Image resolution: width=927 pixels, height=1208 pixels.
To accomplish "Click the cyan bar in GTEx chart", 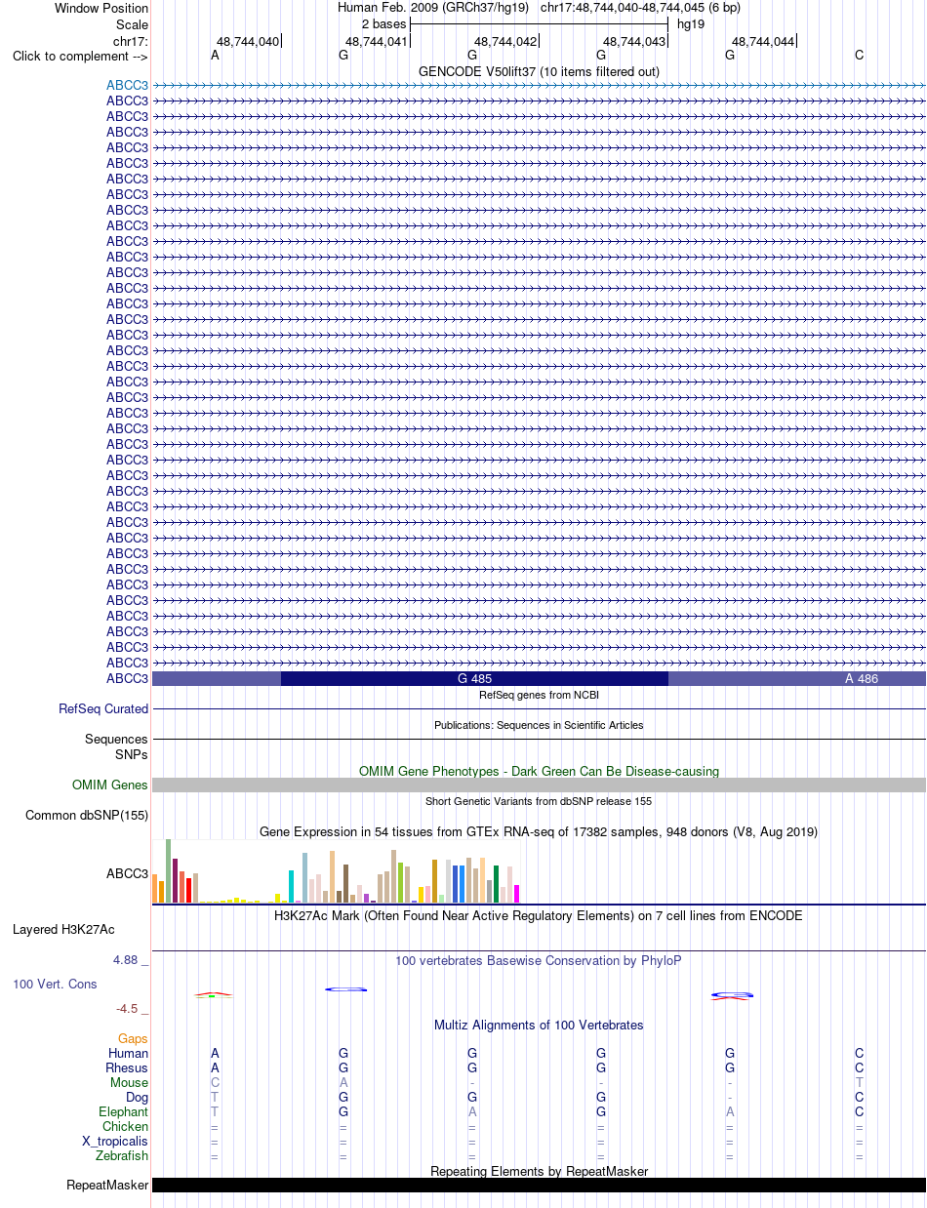I will click(x=291, y=886).
